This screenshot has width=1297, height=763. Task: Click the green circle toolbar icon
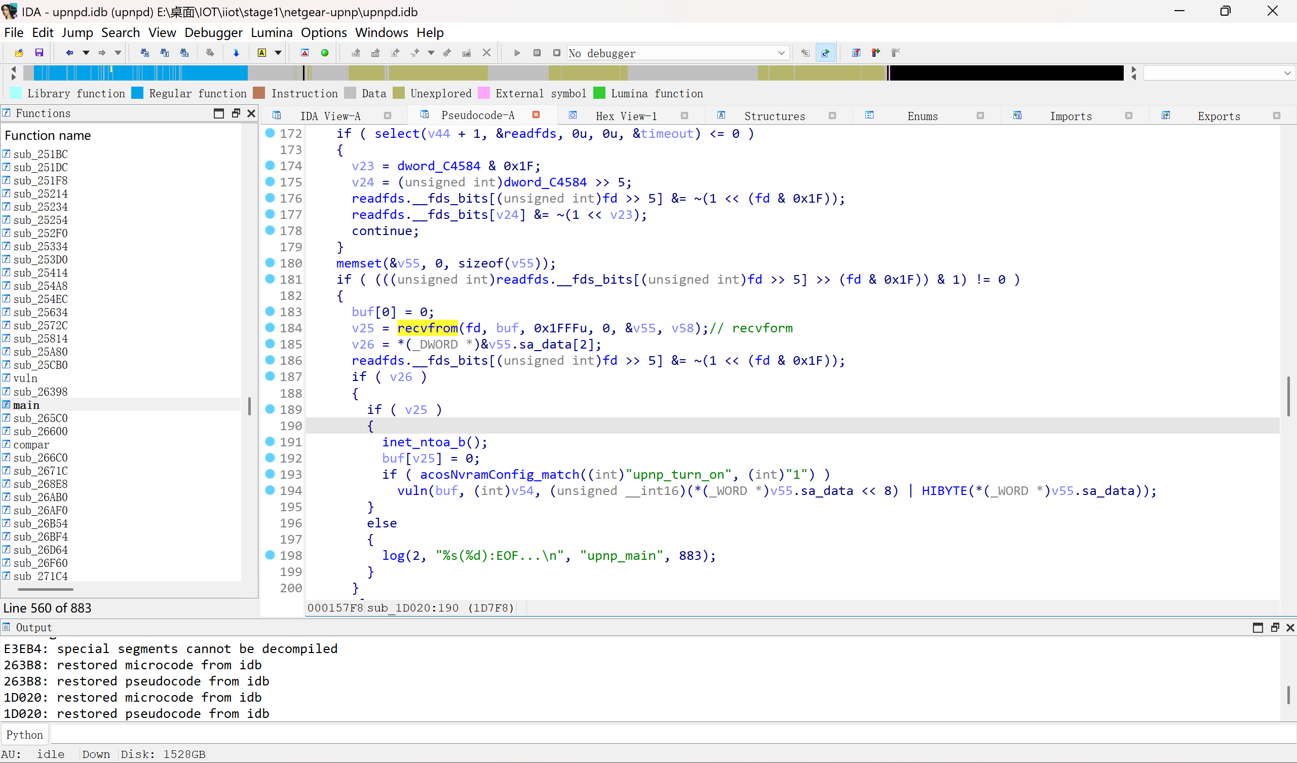(x=325, y=53)
